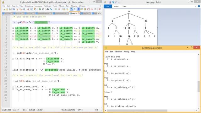Start macro recording with red record icon
Viewport: 201px width, 113px height.
(x=100, y=9)
